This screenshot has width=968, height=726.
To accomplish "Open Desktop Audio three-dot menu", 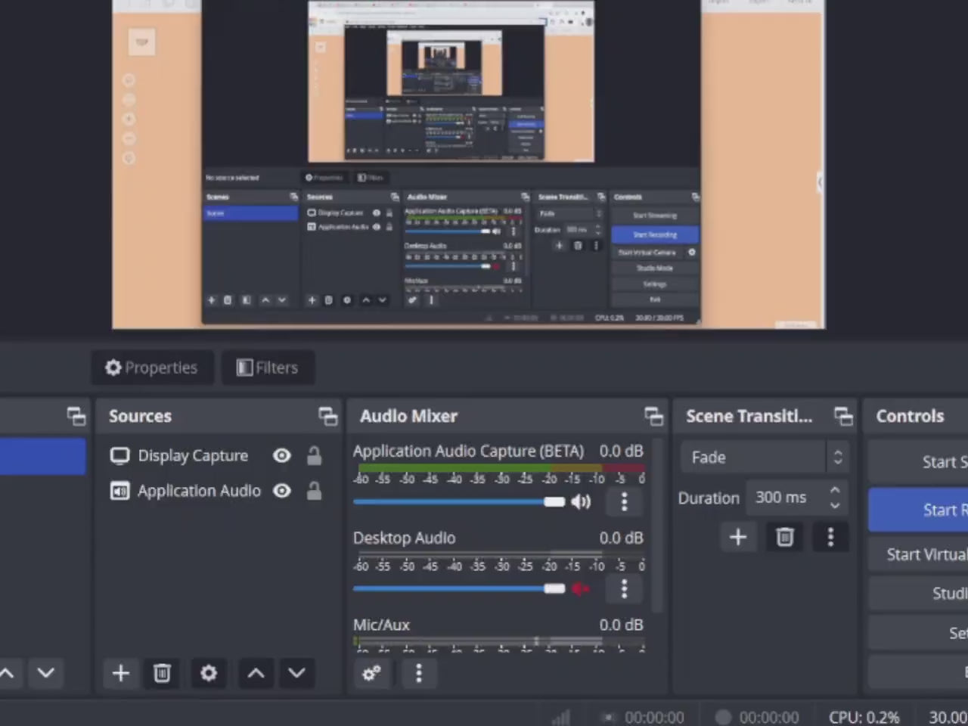I will (x=624, y=588).
